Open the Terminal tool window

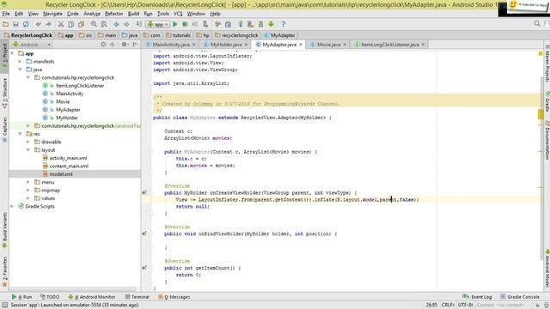[137, 297]
